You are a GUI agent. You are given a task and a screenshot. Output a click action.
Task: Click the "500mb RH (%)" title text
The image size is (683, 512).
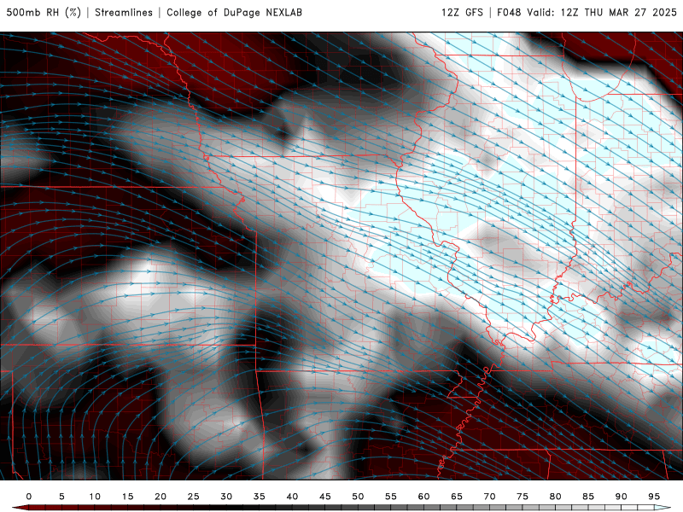pos(44,12)
